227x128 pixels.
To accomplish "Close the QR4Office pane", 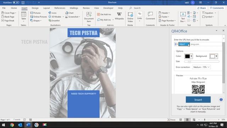I will click(223, 31).
